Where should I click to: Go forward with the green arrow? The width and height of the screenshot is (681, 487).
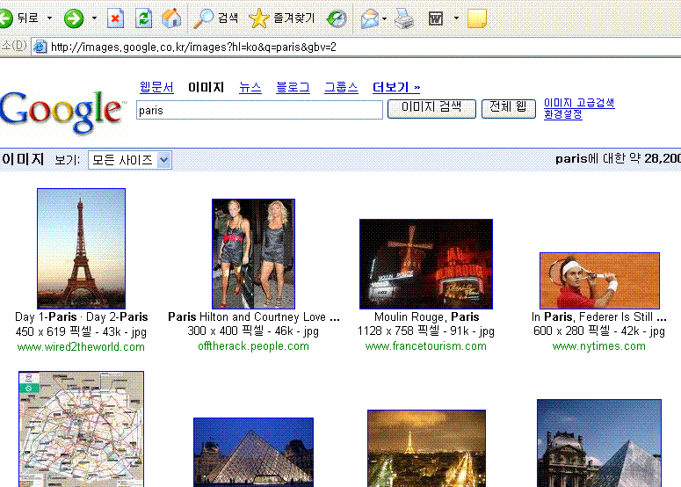pos(74,18)
